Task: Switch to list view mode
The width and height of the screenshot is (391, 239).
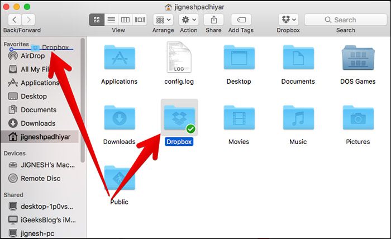Action: click(111, 20)
